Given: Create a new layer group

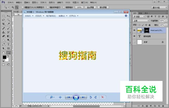Looking at the screenshot, I should (x=155, y=106).
